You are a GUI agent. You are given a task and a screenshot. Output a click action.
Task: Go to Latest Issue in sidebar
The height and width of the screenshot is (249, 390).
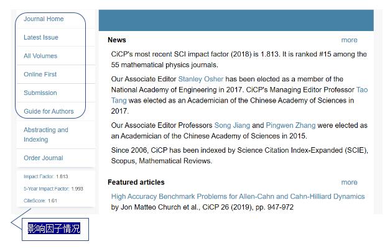pos(41,37)
